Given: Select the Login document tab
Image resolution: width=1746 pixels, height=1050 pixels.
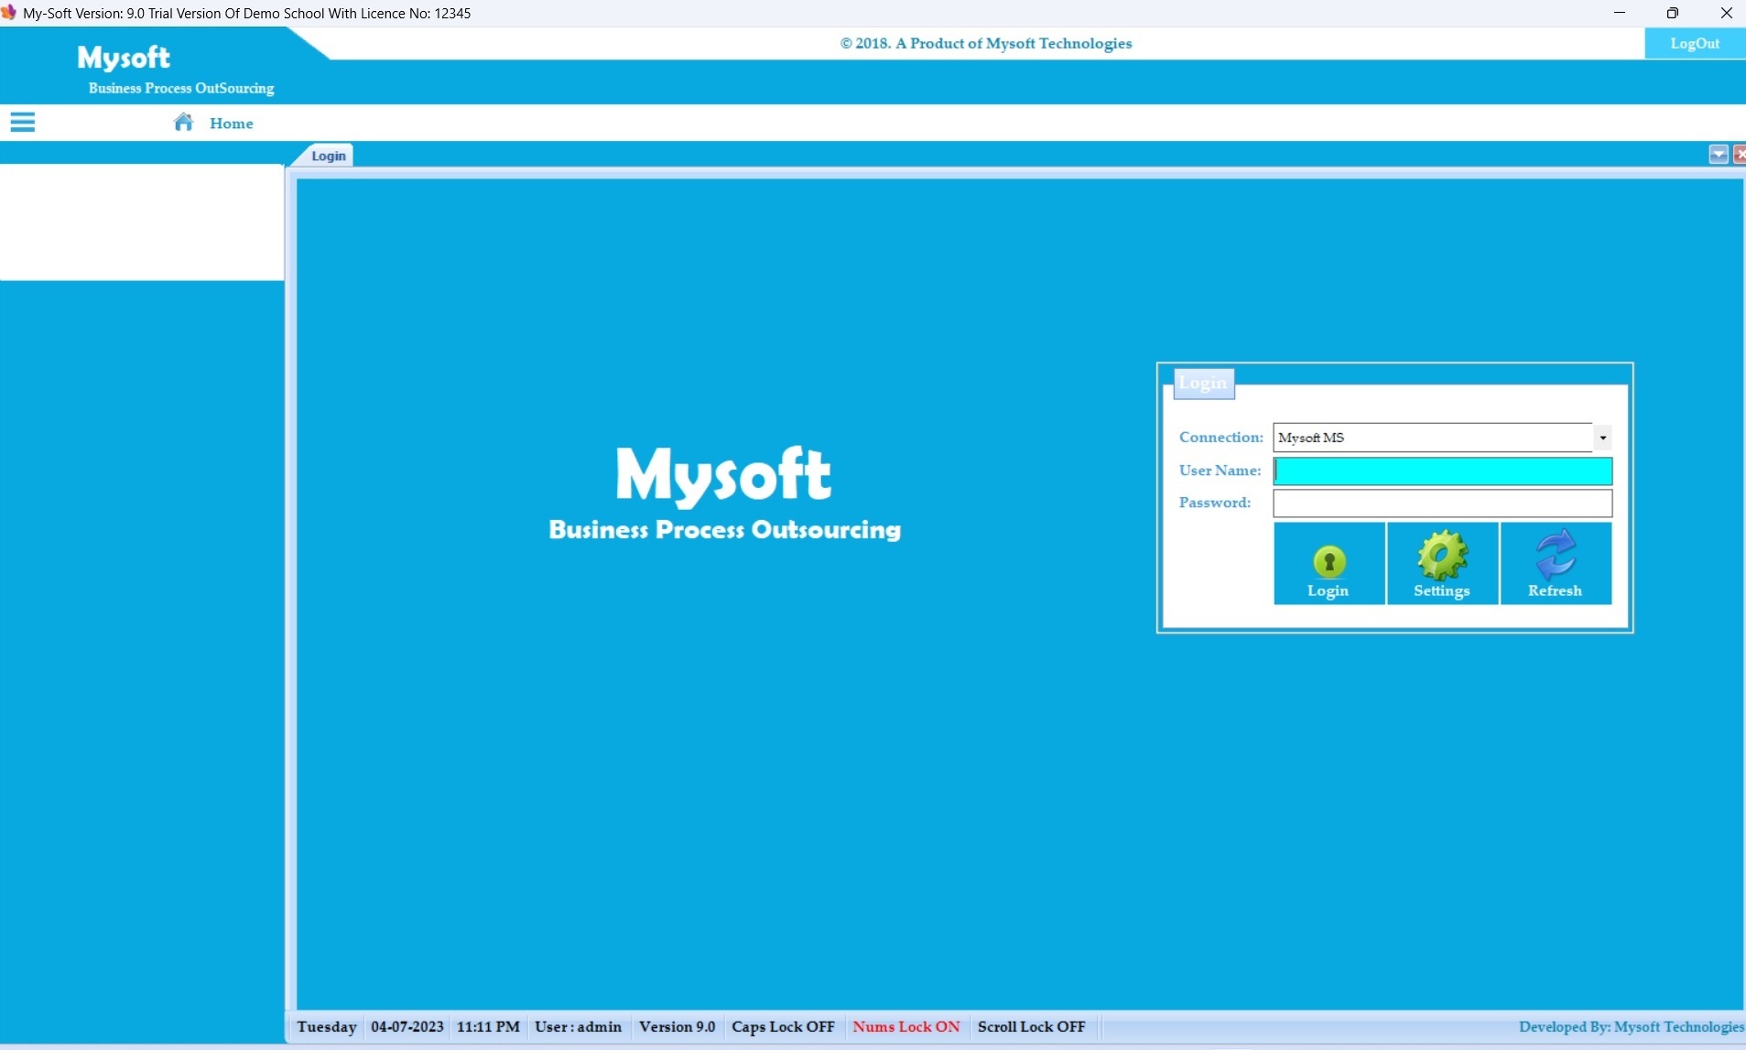Looking at the screenshot, I should click(x=328, y=156).
